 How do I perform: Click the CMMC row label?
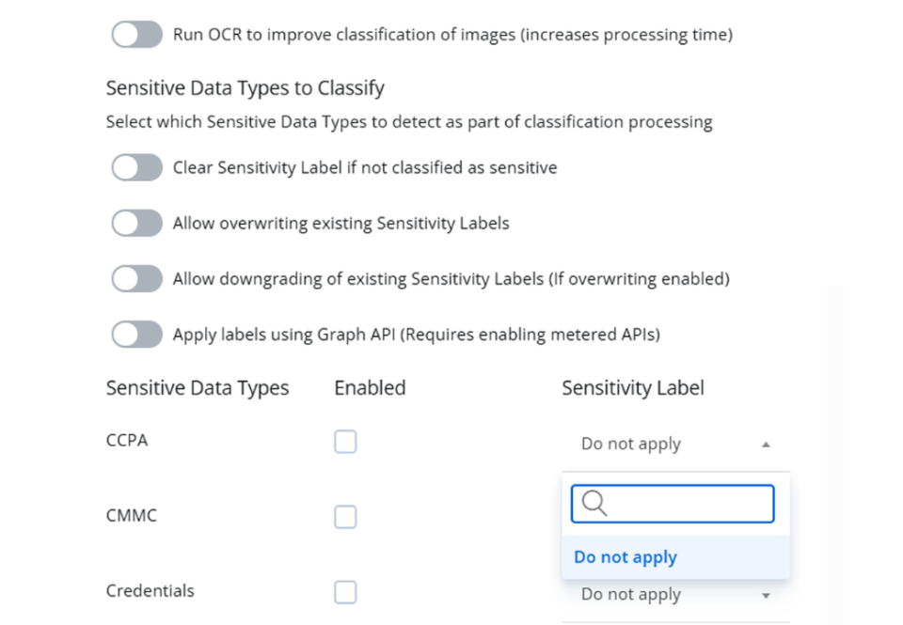coord(131,515)
